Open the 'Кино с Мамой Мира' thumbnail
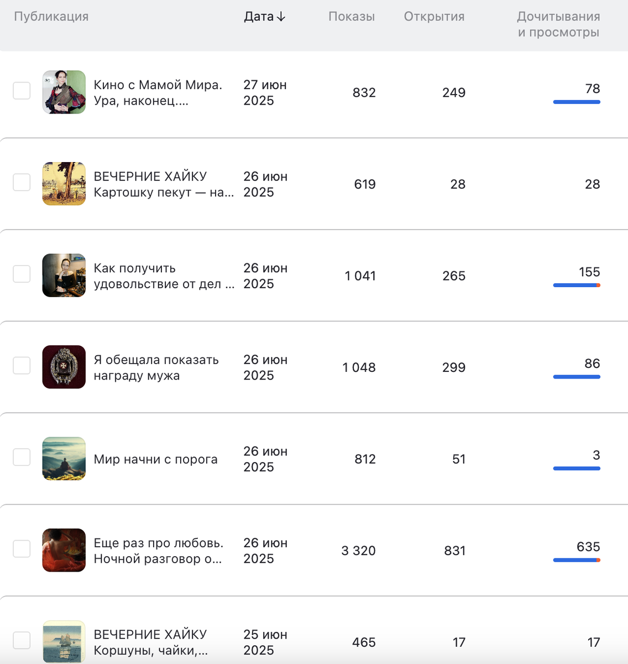Screen dimensions: 628x664 click(x=64, y=92)
